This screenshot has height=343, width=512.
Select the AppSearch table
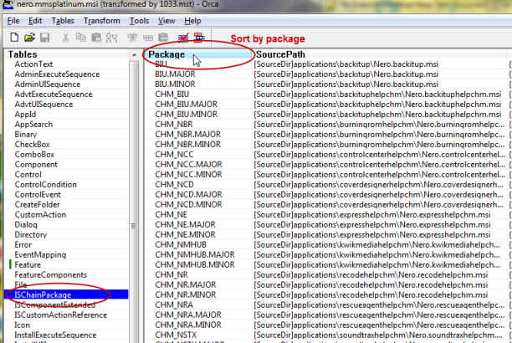[33, 125]
